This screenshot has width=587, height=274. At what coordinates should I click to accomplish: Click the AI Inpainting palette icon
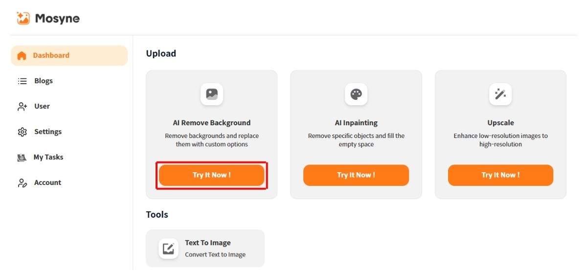[x=356, y=94]
